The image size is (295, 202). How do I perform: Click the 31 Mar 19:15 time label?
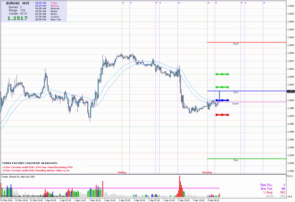click(22, 200)
